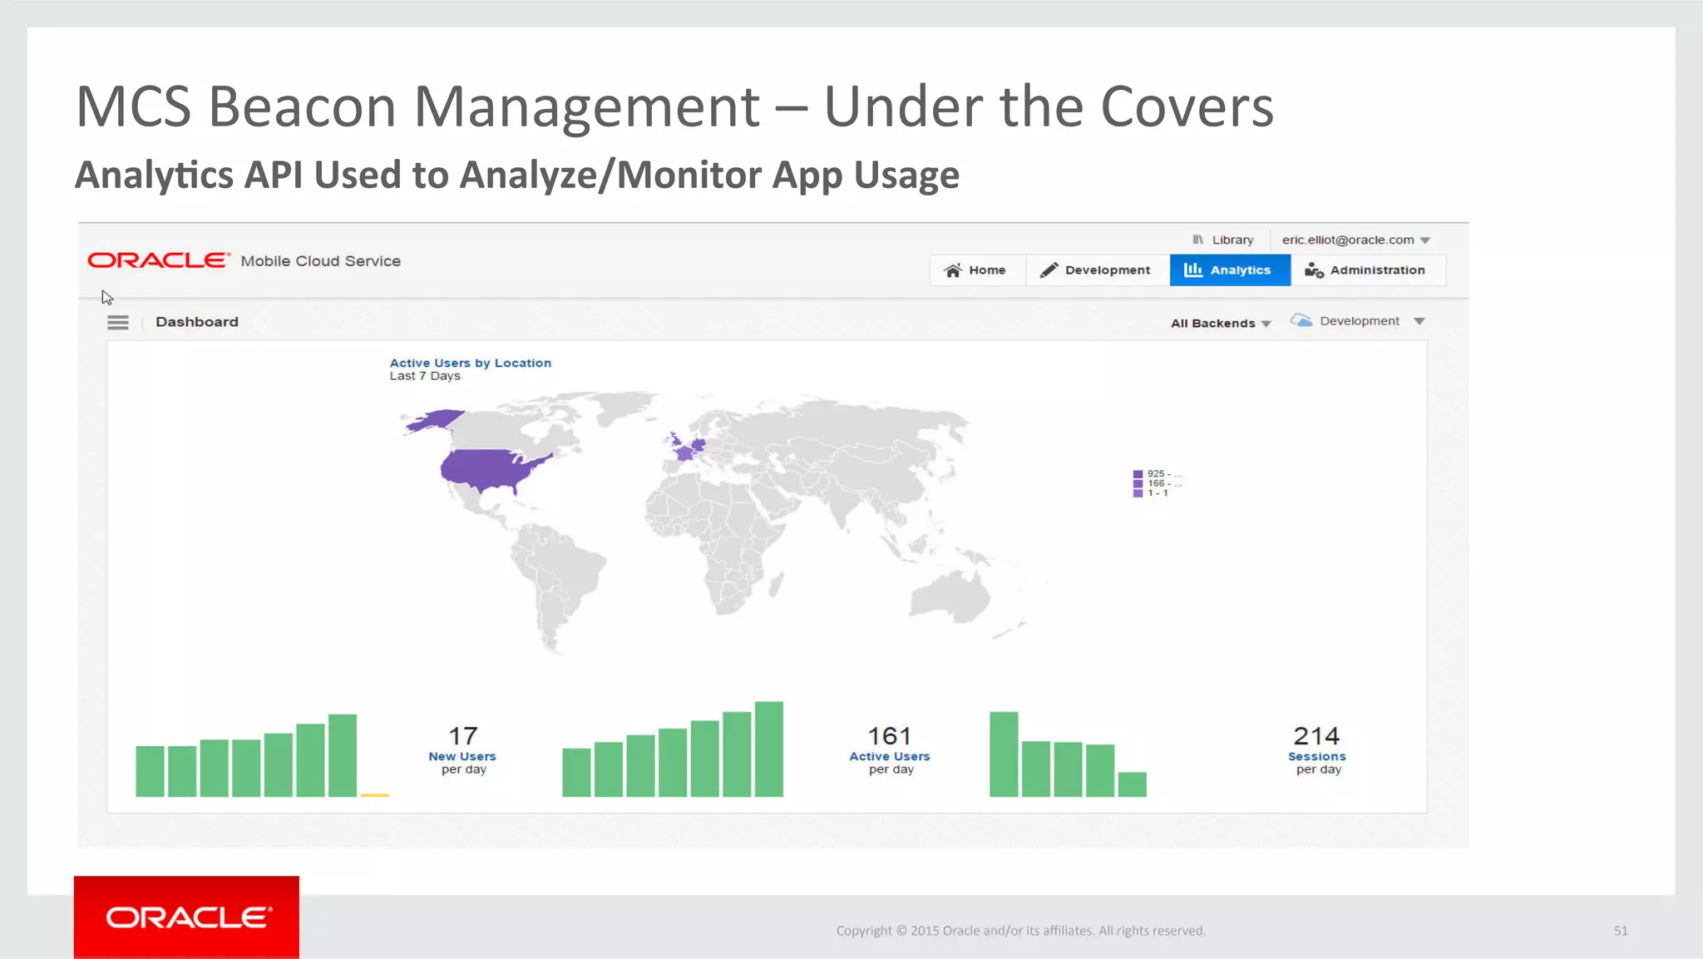Select France on the world map
This screenshot has width=1703, height=959.
(684, 453)
